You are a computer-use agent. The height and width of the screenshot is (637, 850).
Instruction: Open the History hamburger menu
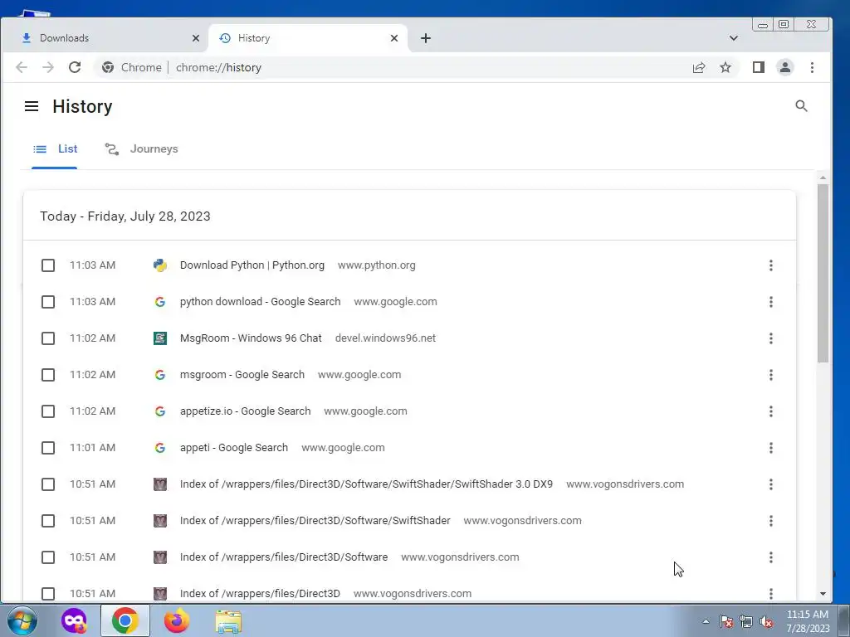coord(32,106)
